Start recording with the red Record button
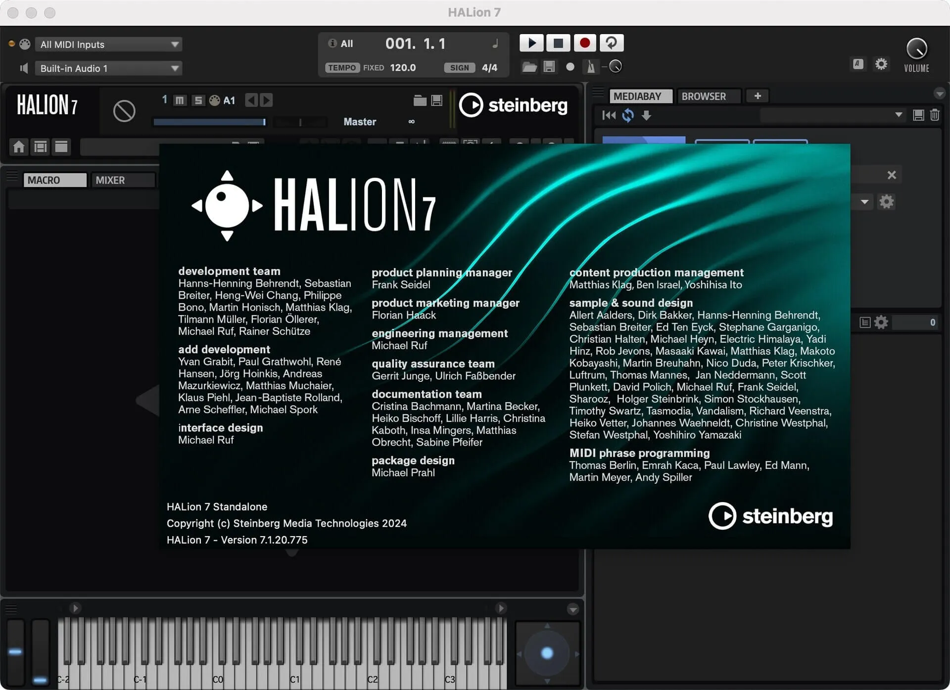This screenshot has height=690, width=950. coord(585,43)
